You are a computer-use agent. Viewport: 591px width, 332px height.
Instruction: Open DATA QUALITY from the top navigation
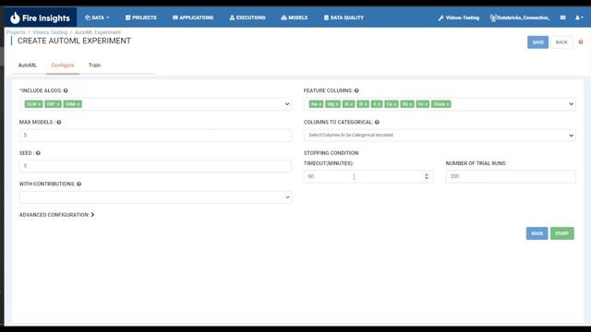click(344, 18)
